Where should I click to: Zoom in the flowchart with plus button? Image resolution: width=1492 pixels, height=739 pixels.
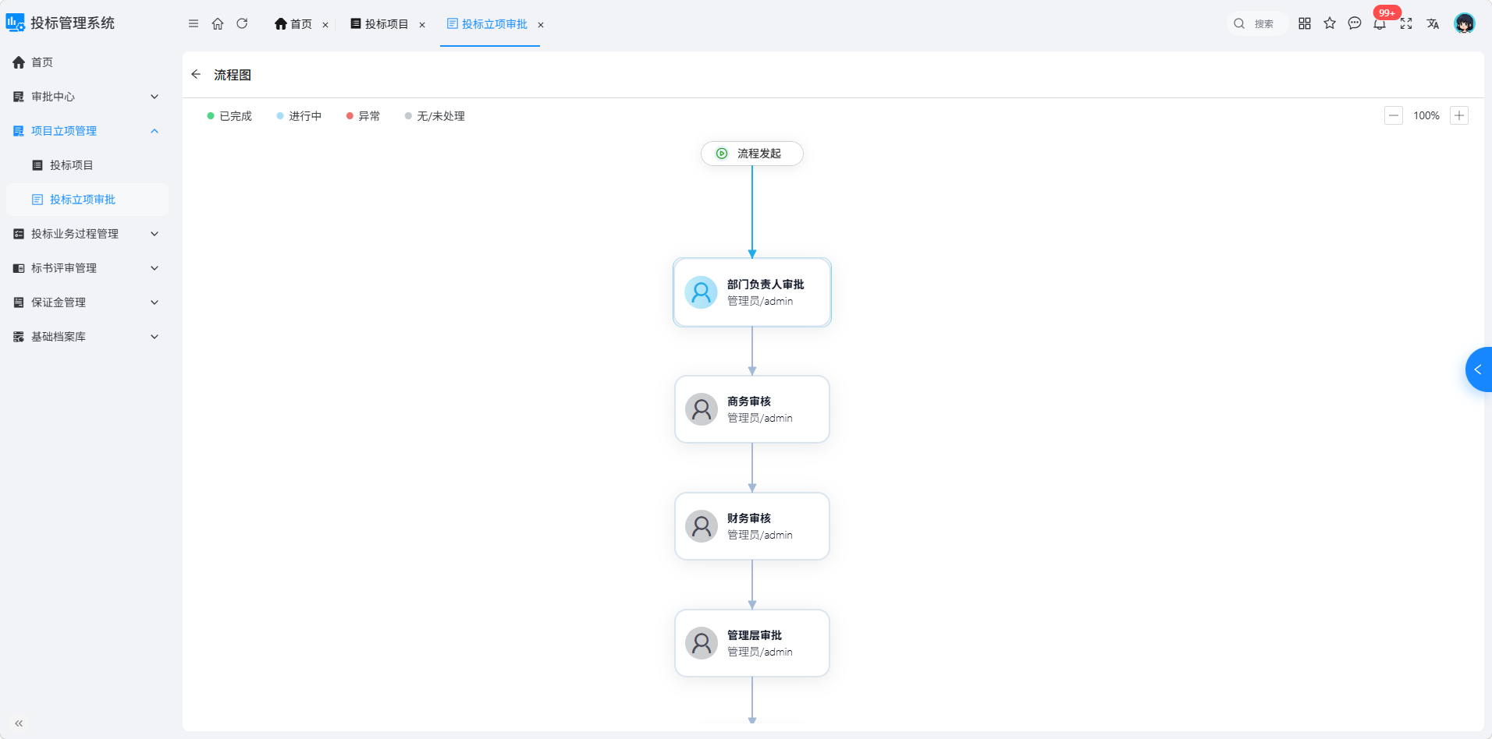(x=1459, y=115)
